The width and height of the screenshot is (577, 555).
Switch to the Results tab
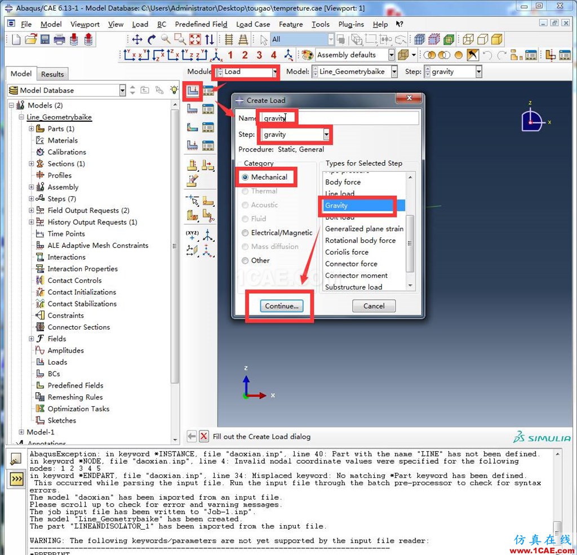52,74
